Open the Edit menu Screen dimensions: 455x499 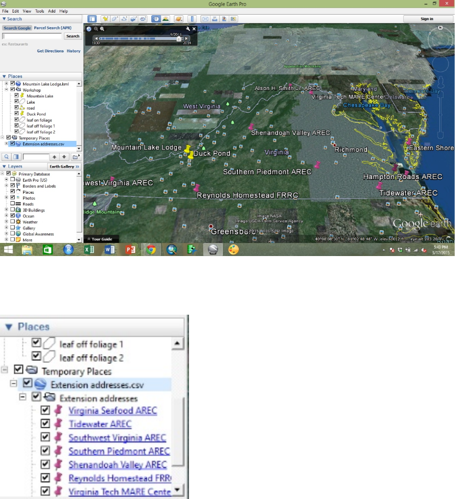click(x=16, y=11)
